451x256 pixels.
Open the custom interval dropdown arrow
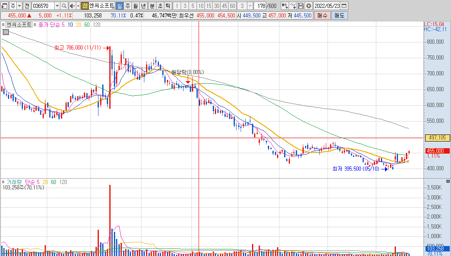250,6
